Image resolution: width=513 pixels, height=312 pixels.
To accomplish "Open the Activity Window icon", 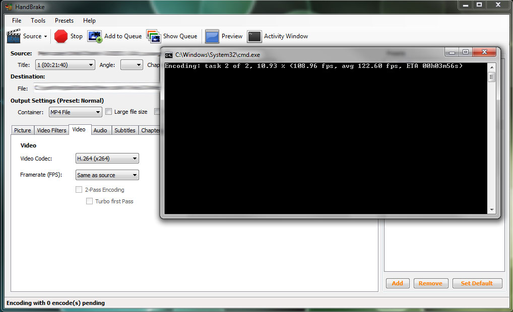I will click(x=254, y=36).
